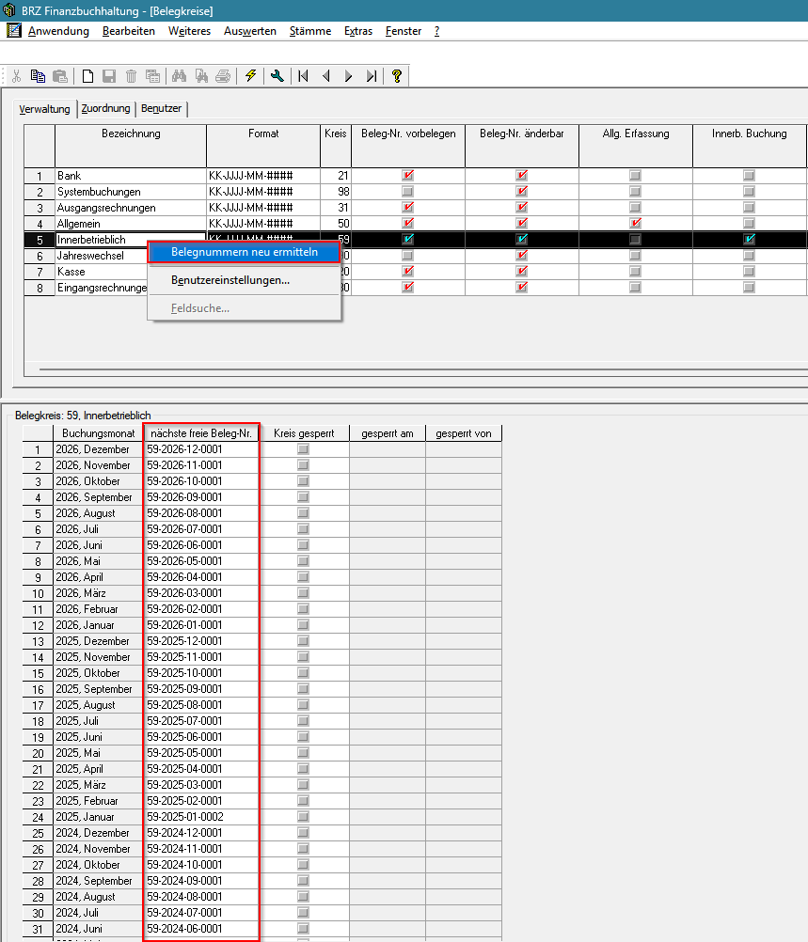Screen dimensions: 808x942
Task: Jump to first record arrow icon
Action: click(304, 76)
